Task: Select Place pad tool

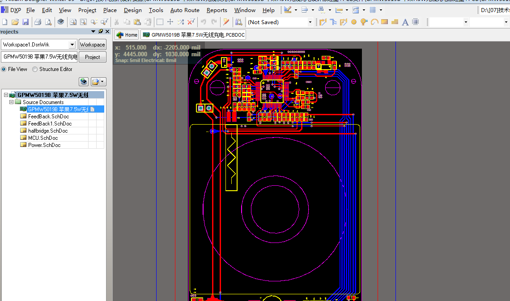Action: [354, 22]
